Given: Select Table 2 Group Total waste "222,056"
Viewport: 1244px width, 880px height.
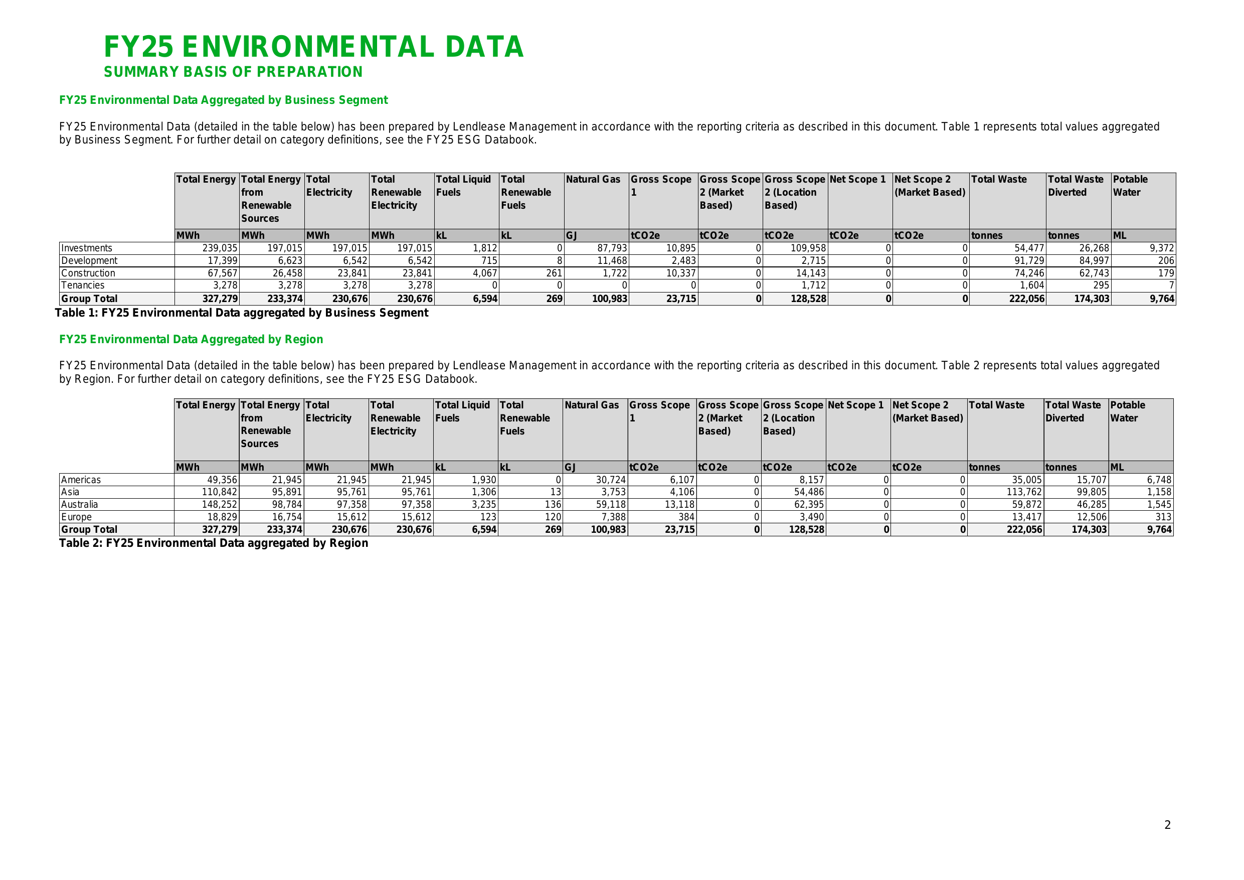Looking at the screenshot, I should [x=1024, y=530].
